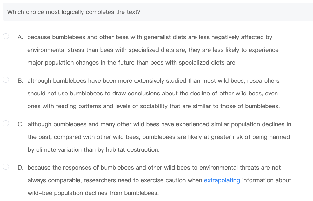Click the line "wild-bee population declines from bumblebees"

93,193
